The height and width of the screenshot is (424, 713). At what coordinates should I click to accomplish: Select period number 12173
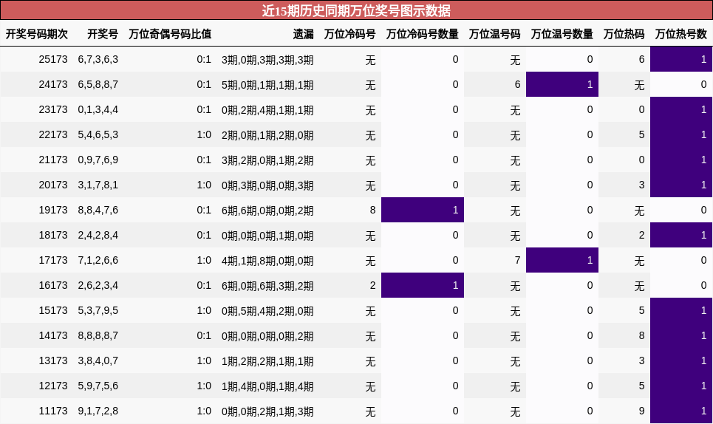[53, 386]
